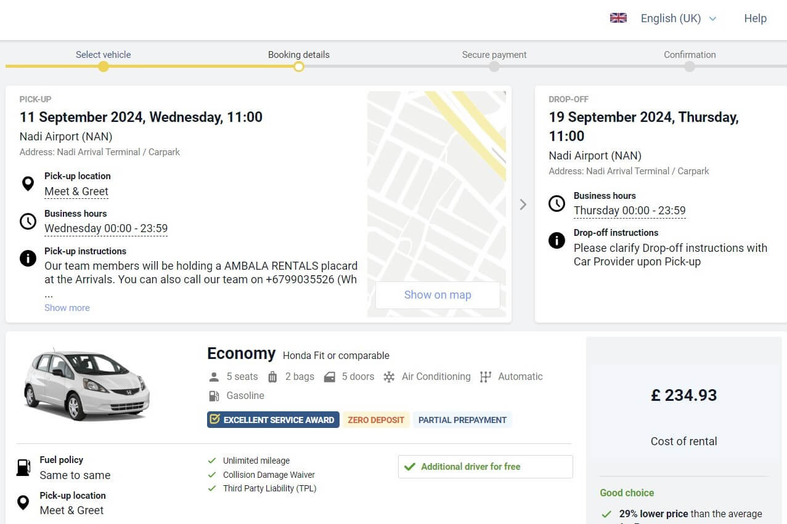This screenshot has height=524, width=787.
Task: Click the Partial Prepayment badge
Action: pos(462,420)
